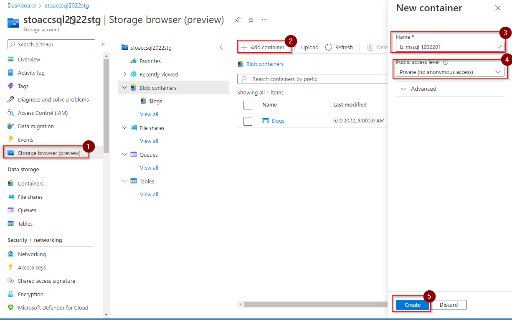The width and height of the screenshot is (512, 320).
Task: Click the info icon beside Public access level
Action: pos(446,62)
